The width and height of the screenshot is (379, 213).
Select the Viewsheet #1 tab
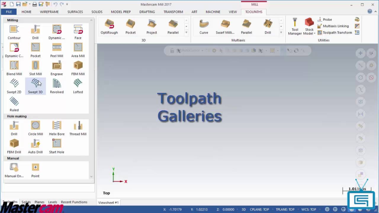(x=108, y=202)
